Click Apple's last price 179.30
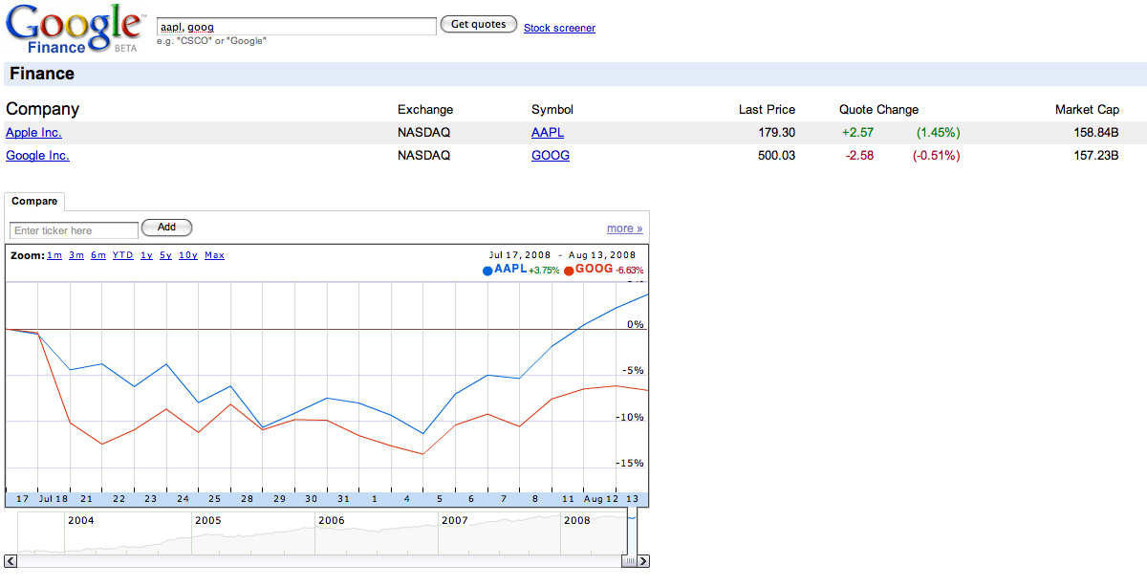 [776, 133]
